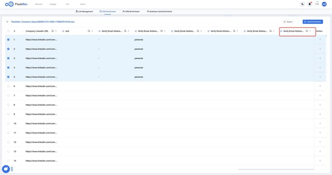Screen dimensions: 332x175
Task: Click the FlashRev logo
Action: [x=16, y=4]
